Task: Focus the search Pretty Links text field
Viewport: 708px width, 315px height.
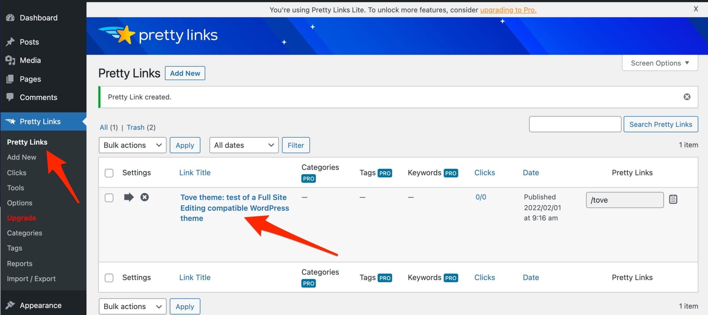Action: click(575, 124)
